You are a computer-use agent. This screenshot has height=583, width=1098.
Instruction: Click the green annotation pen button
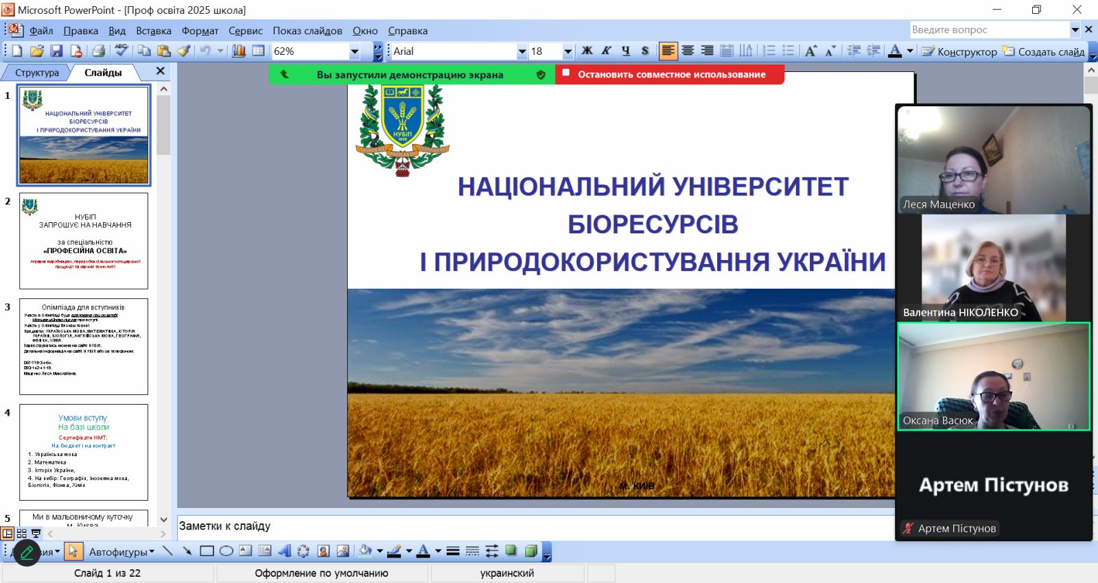(27, 553)
